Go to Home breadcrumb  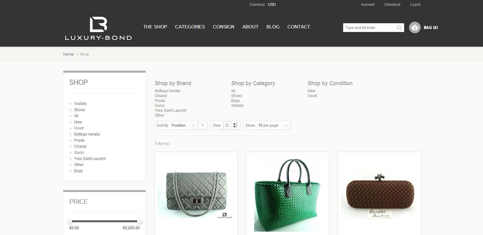tap(68, 54)
